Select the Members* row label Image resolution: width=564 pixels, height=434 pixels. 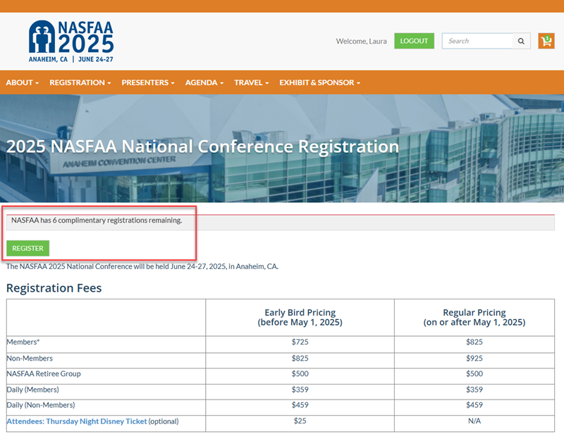23,342
